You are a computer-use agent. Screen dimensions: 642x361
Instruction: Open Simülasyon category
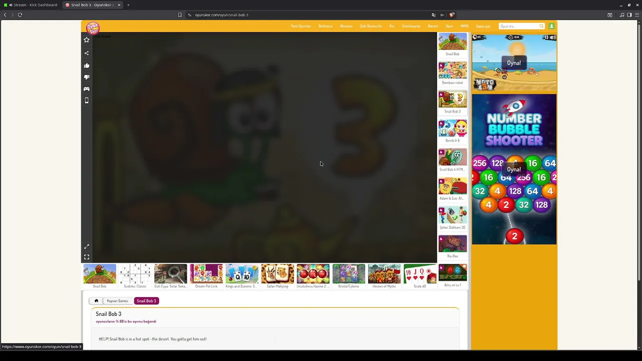[x=411, y=26]
